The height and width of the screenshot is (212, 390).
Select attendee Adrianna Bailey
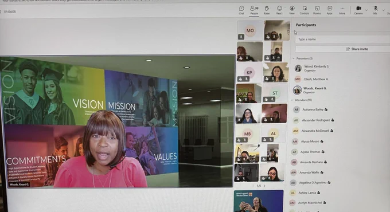coord(313,109)
